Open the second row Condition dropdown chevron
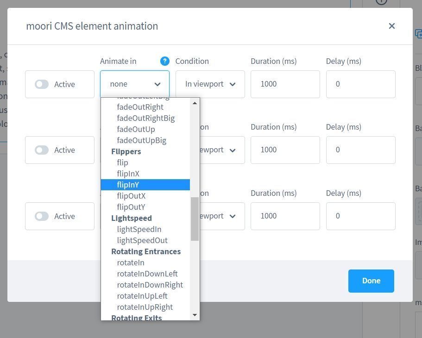Viewport: 422px width, 338px height. point(233,150)
